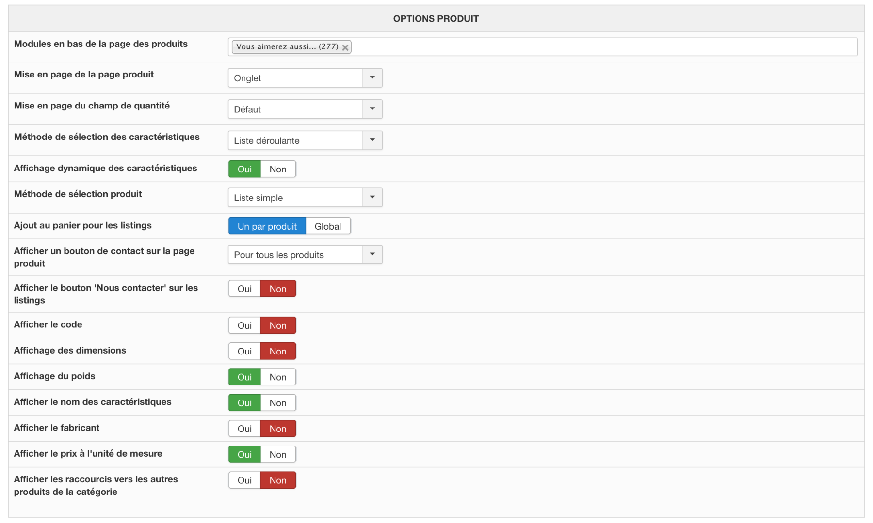Turn on dimensions display with Oui
The image size is (873, 523).
pyautogui.click(x=244, y=352)
